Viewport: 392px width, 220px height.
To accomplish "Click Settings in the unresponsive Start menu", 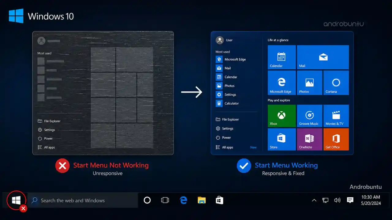I will tap(46, 130).
